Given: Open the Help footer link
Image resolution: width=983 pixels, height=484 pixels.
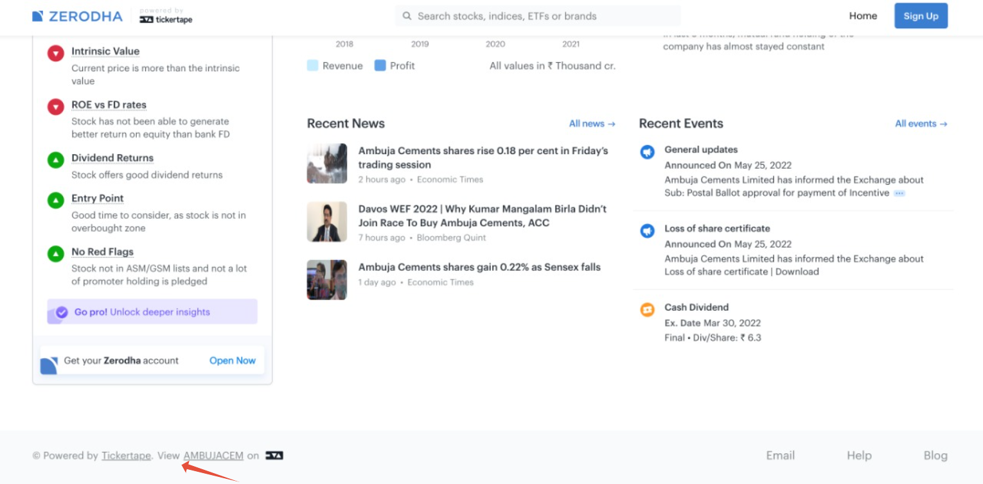Looking at the screenshot, I should coord(859,456).
